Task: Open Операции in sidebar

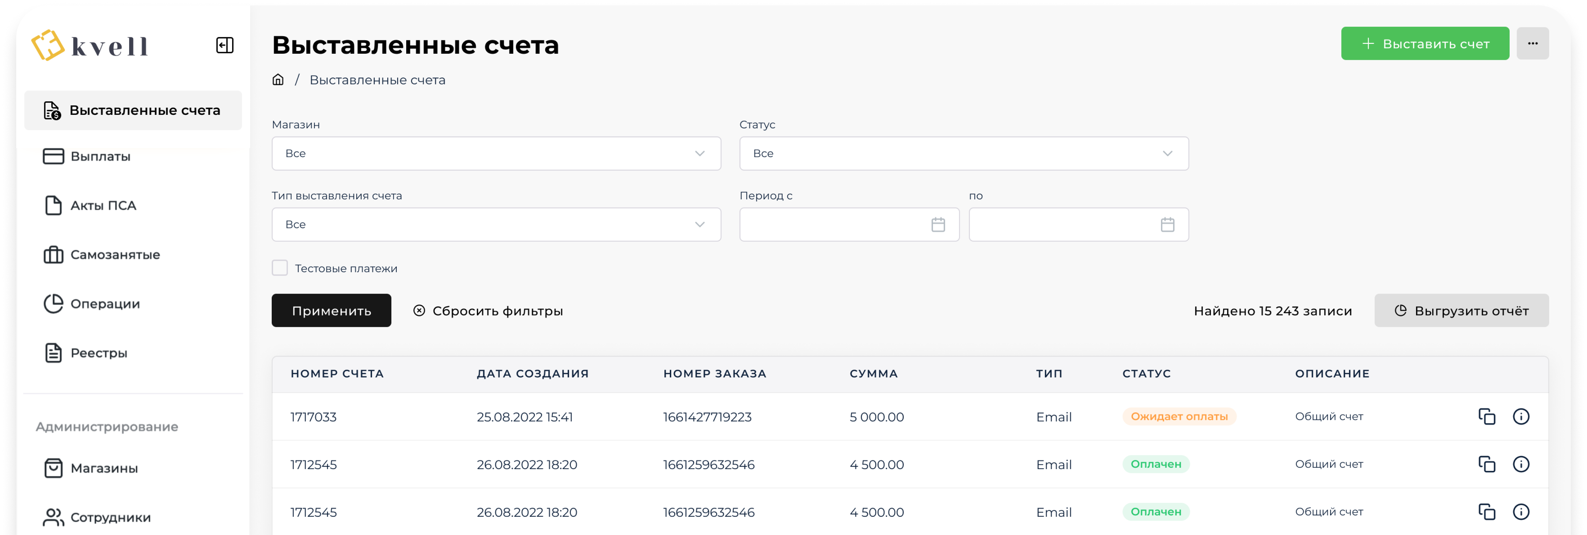Action: 92,304
